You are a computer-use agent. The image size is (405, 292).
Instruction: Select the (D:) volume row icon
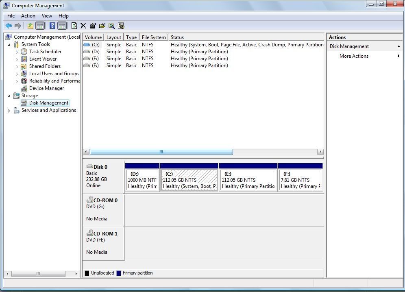pos(87,52)
